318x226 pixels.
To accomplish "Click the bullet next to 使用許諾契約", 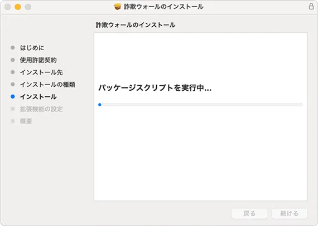I will coord(13,60).
